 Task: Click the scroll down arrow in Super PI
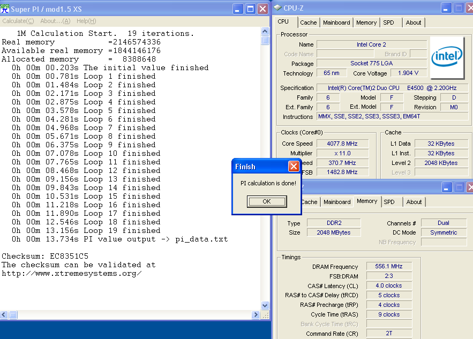[265, 305]
